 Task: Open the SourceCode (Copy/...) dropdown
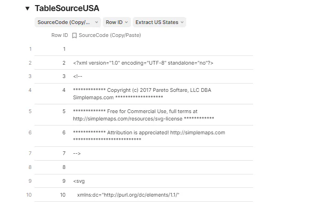pyautogui.click(x=68, y=22)
